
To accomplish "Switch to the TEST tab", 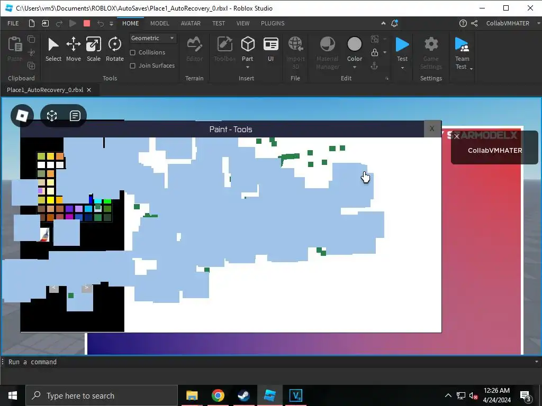I will (219, 23).
